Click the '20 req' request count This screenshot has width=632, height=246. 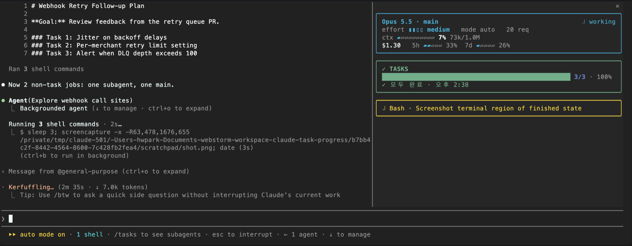[517, 30]
